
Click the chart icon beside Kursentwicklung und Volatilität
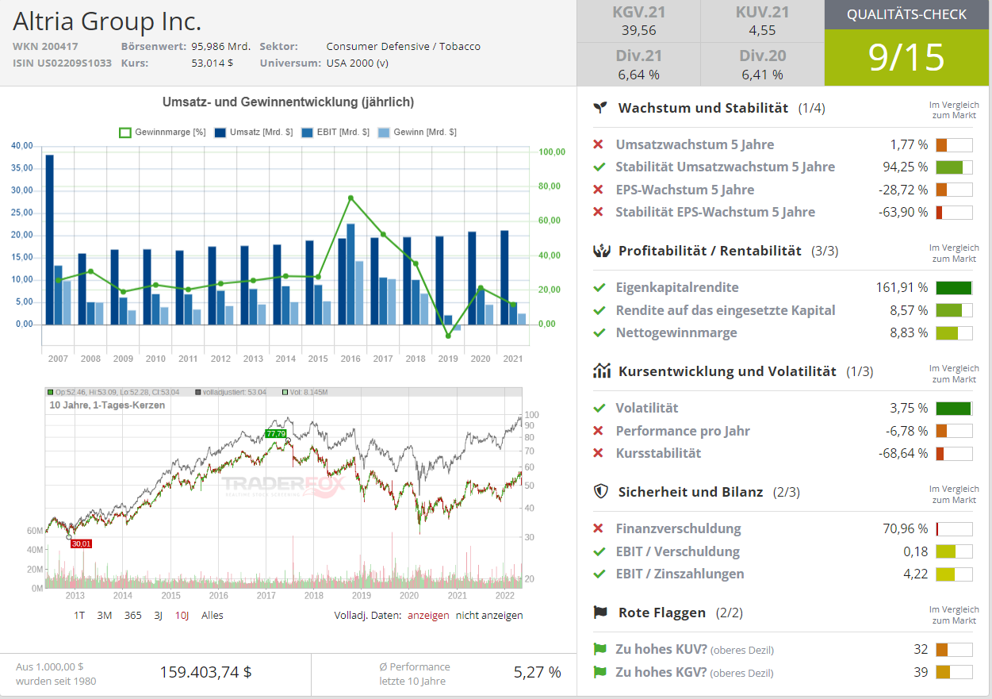pyautogui.click(x=601, y=371)
